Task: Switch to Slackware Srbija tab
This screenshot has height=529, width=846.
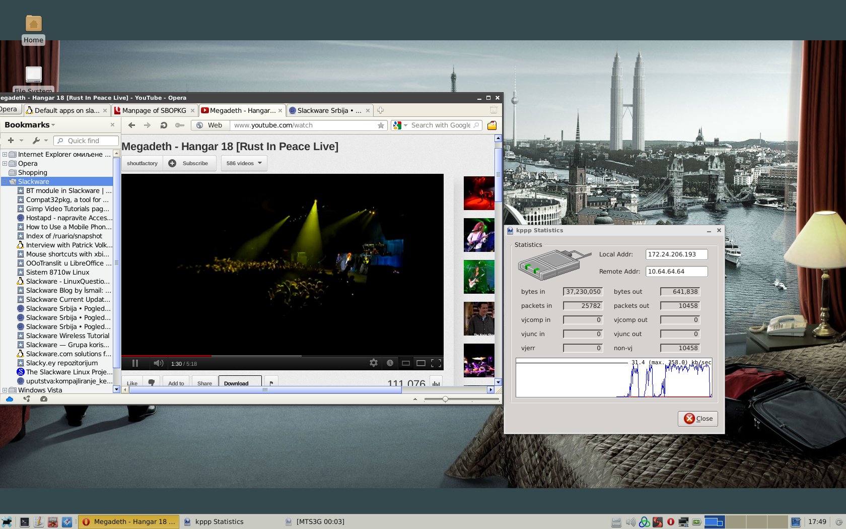Action: pos(328,110)
